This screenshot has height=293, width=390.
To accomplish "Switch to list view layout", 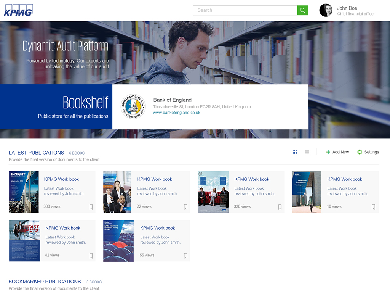I will (307, 152).
